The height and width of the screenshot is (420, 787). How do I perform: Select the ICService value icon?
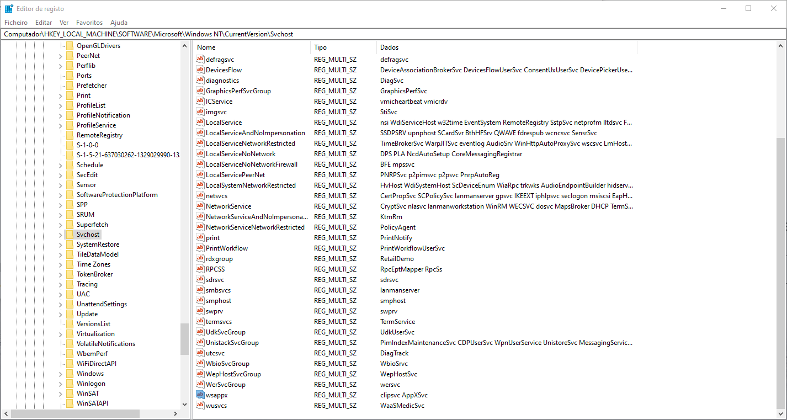click(200, 102)
